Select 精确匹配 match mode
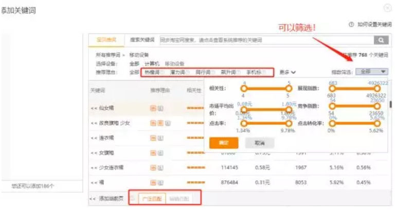397x211 pixels. point(179,199)
